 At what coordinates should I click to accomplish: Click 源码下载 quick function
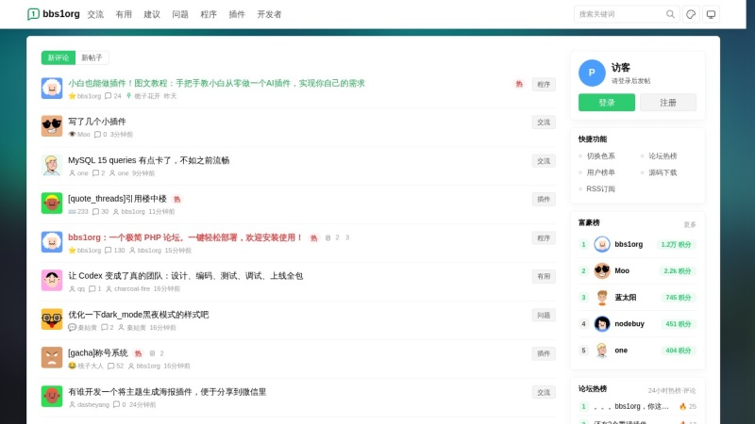pyautogui.click(x=663, y=172)
